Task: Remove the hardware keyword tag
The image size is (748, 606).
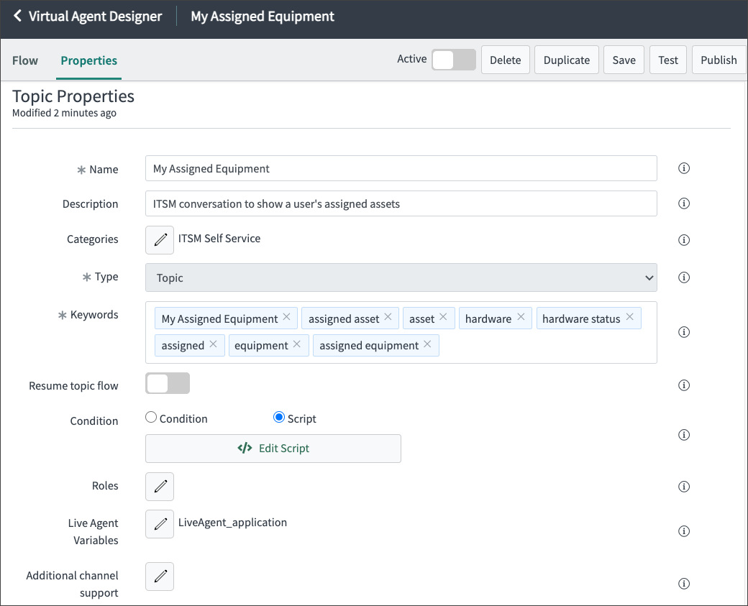Action: pyautogui.click(x=521, y=317)
